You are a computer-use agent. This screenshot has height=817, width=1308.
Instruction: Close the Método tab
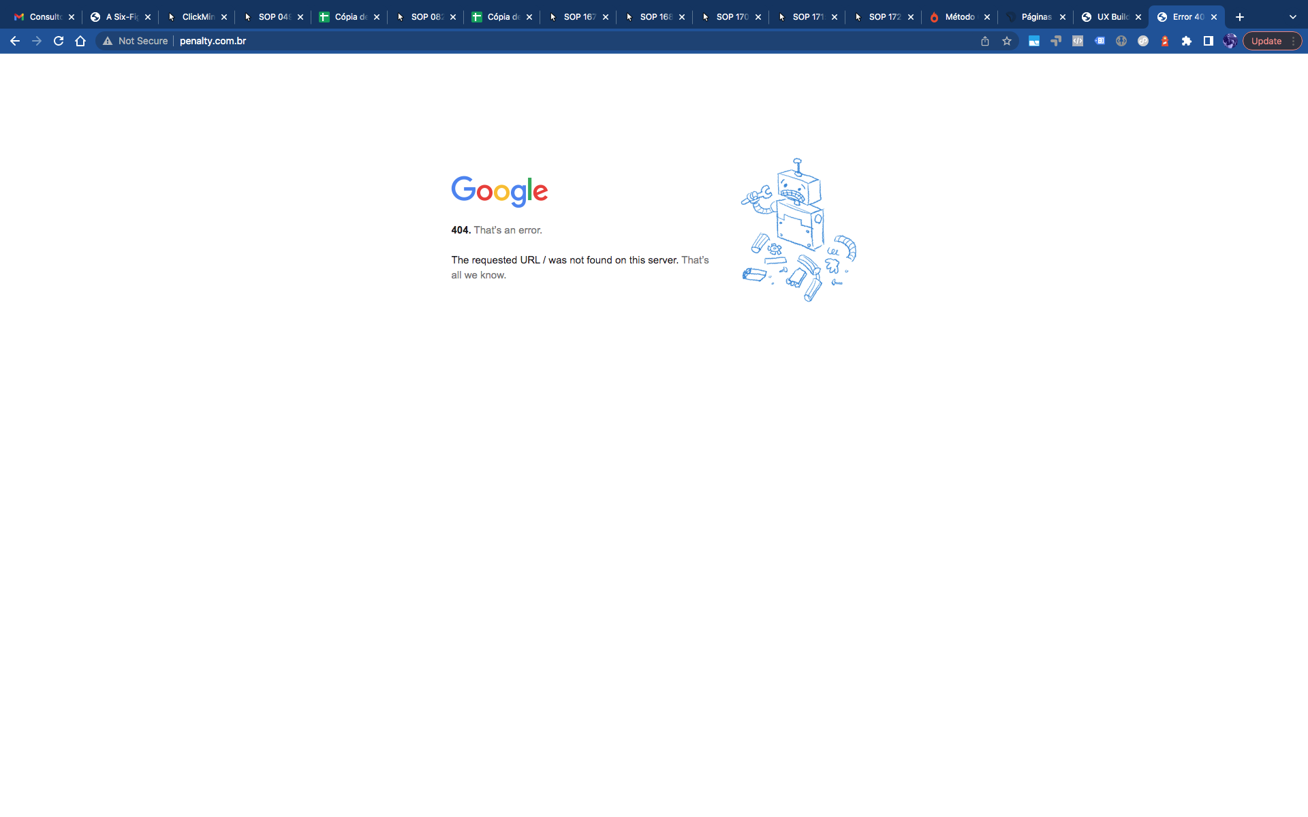[987, 17]
